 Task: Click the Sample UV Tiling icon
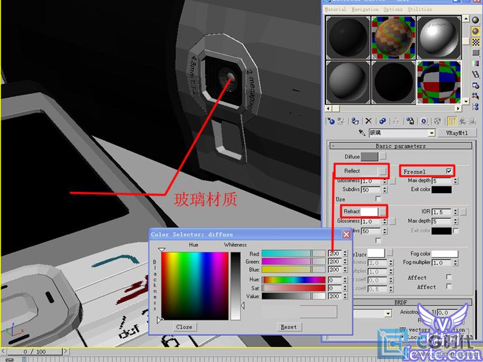point(476,52)
